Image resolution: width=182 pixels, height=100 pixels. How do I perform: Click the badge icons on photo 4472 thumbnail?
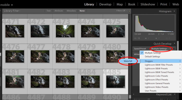click(48, 37)
